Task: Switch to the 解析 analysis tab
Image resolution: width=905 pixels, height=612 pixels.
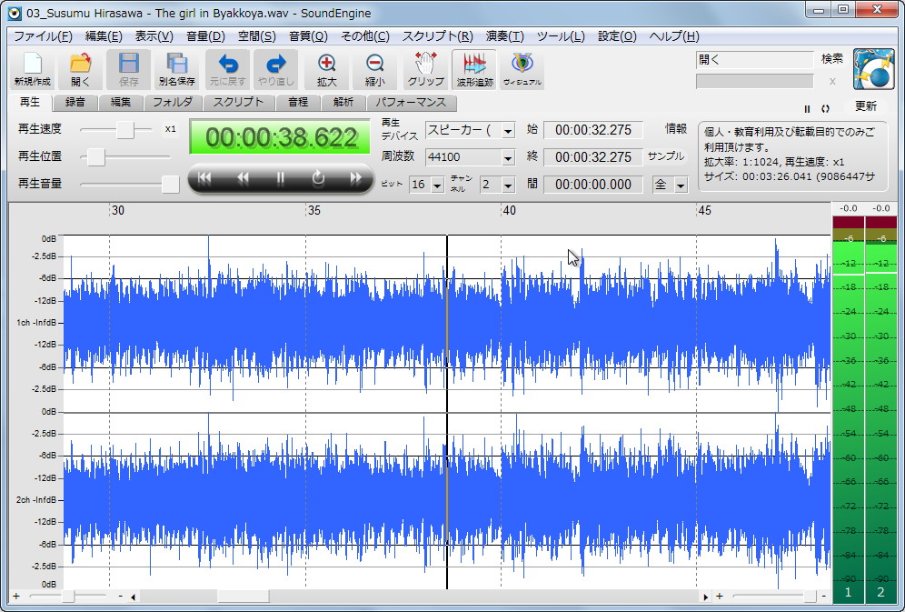Action: pos(343,103)
